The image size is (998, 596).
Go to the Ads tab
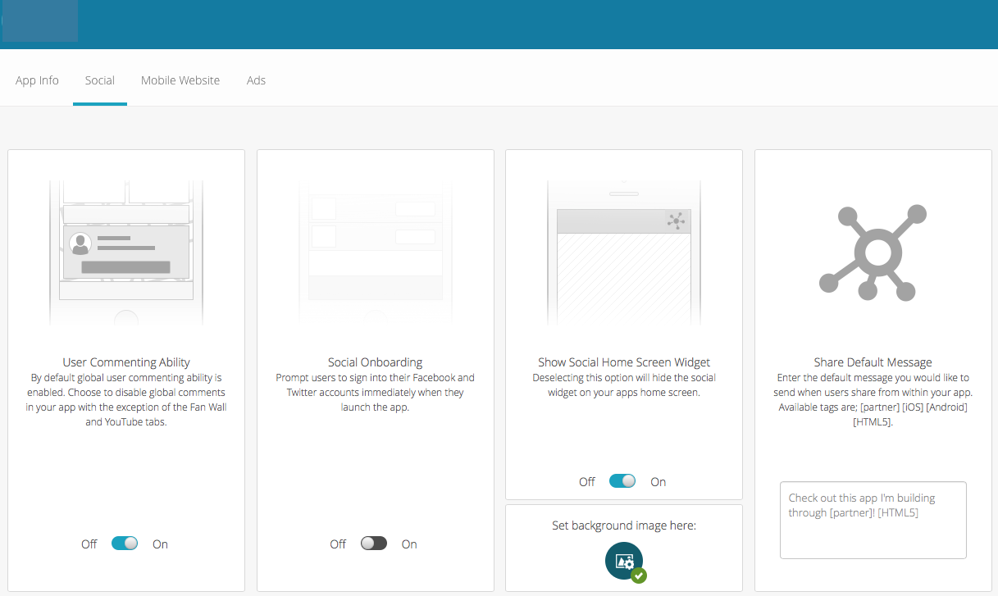(256, 80)
